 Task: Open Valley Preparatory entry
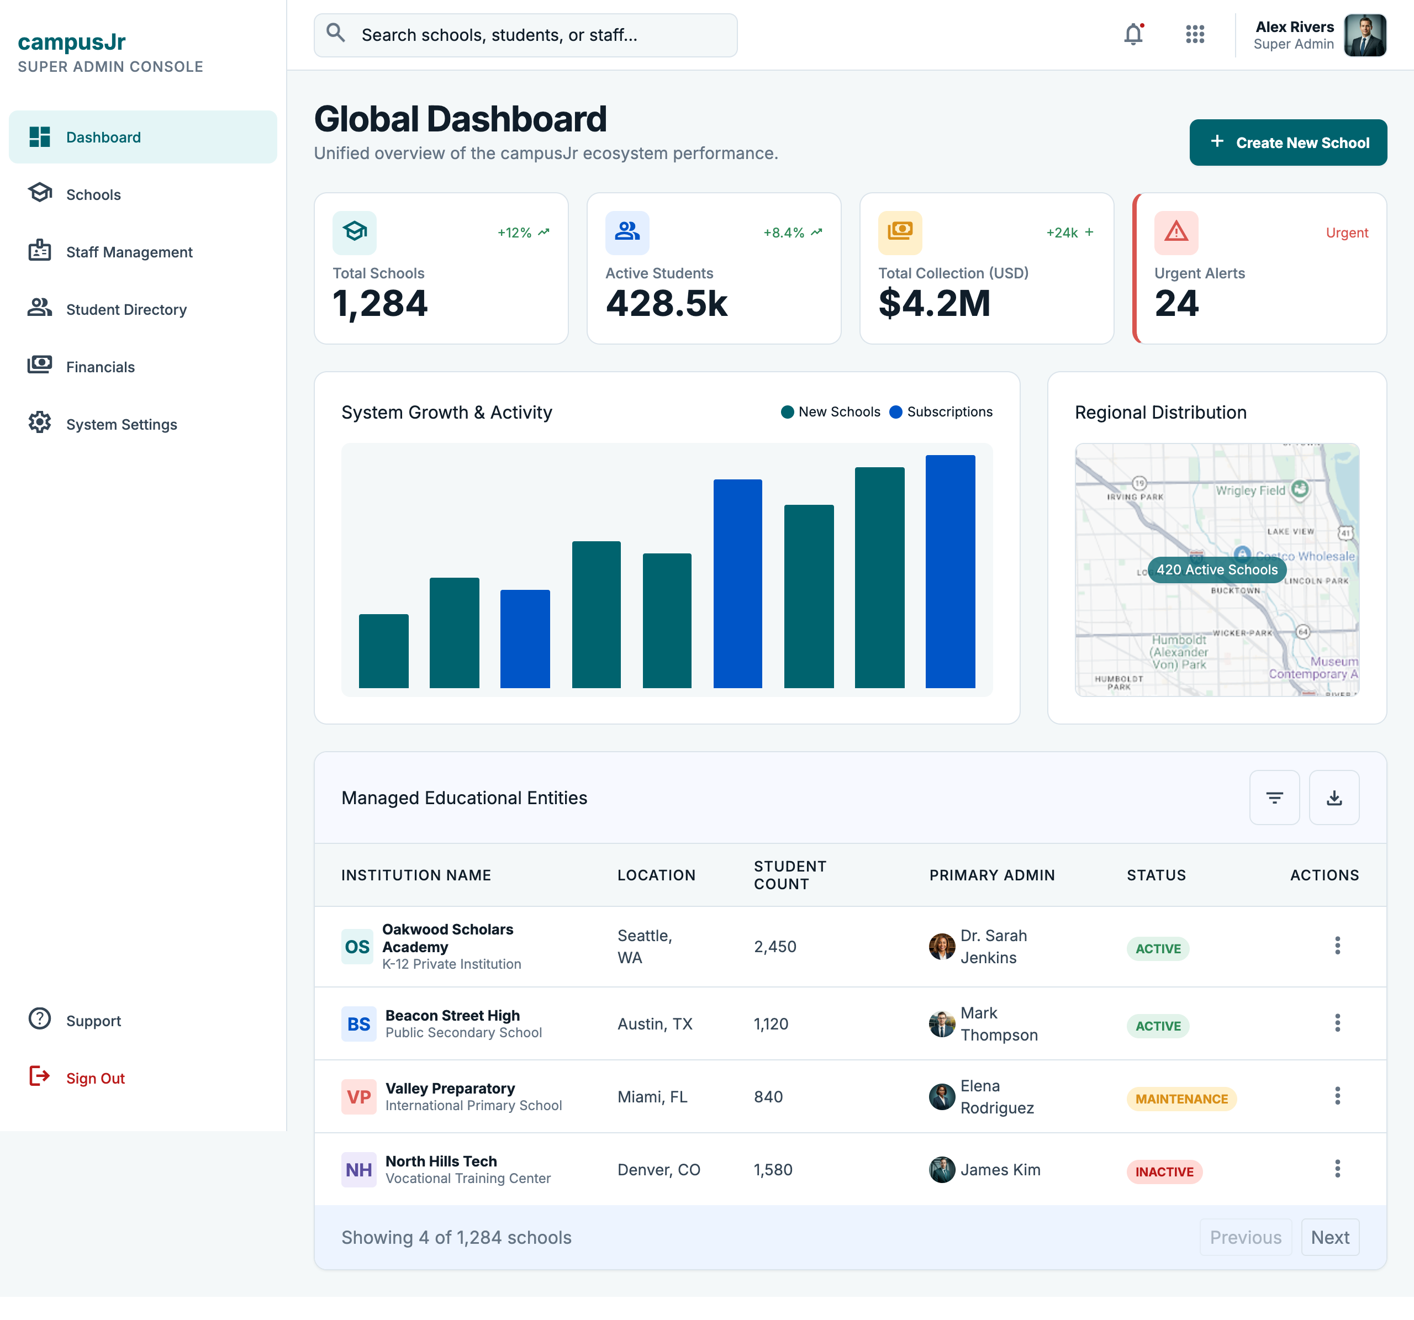tap(450, 1088)
